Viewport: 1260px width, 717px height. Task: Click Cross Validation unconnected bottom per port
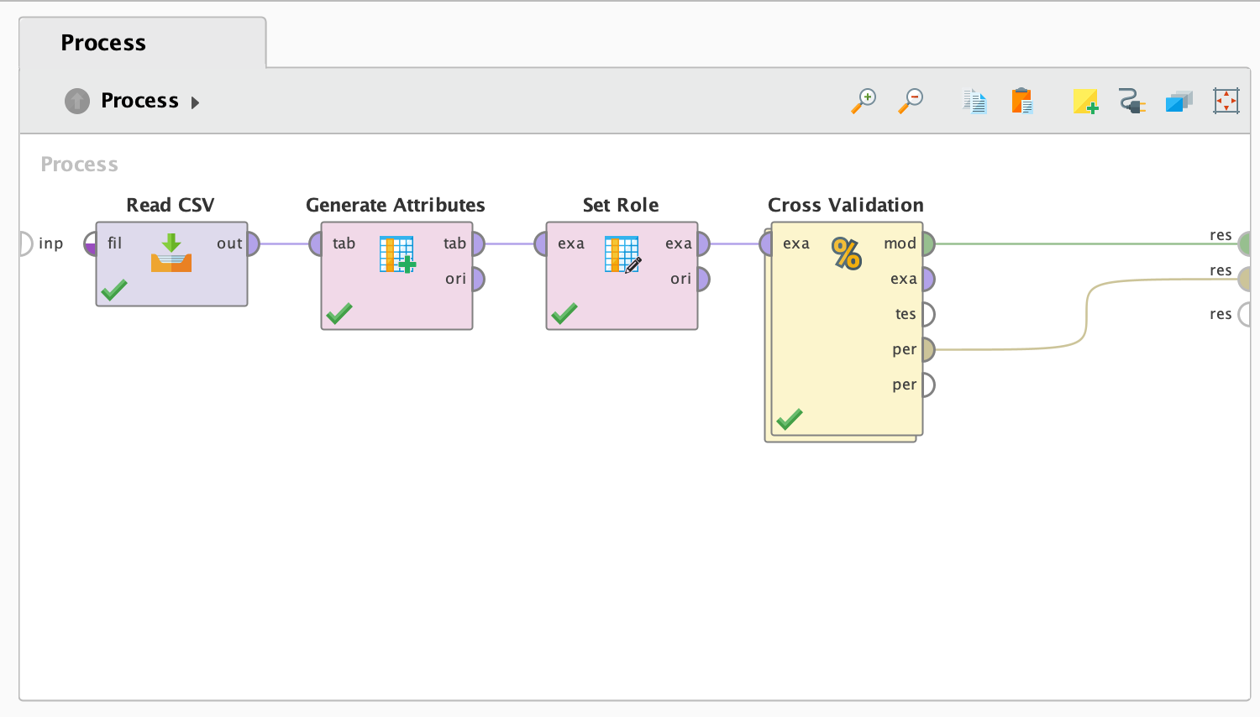(x=928, y=385)
